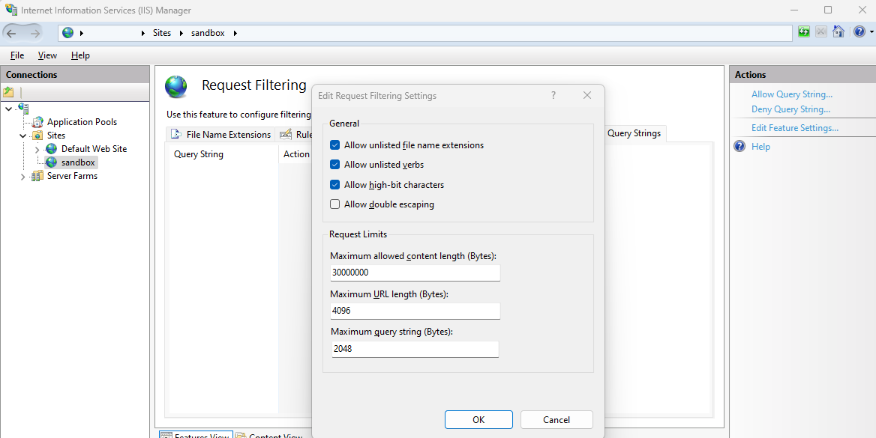Switch to File Name Extensions tab
The width and height of the screenshot is (876, 438).
pos(221,135)
